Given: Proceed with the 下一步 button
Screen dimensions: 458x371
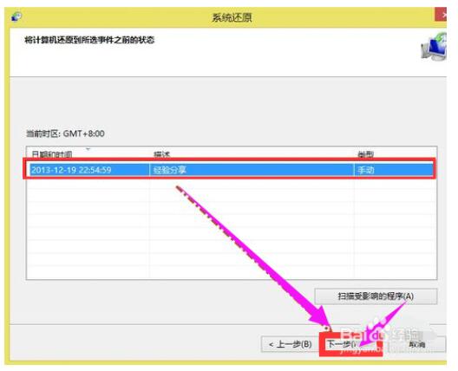Looking at the screenshot, I should [350, 344].
